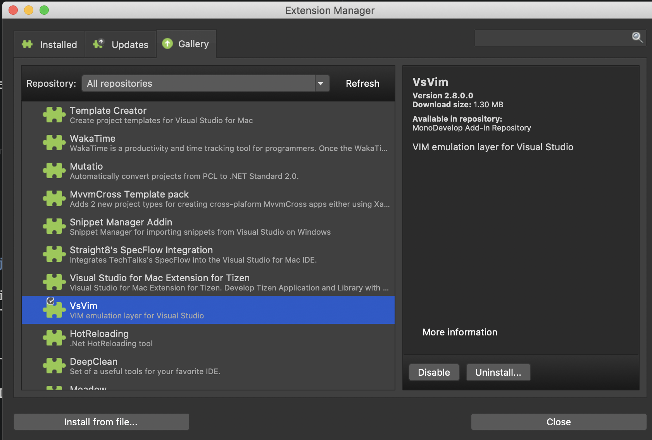Click the WakaTime puzzle piece icon
This screenshot has width=652, height=440.
[54, 143]
